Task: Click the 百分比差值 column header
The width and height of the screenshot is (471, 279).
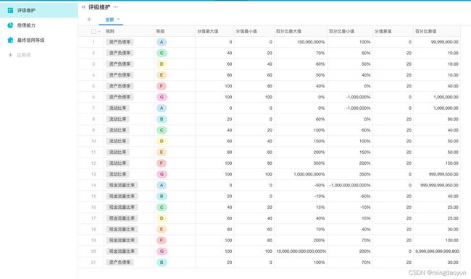Action: 437,31
